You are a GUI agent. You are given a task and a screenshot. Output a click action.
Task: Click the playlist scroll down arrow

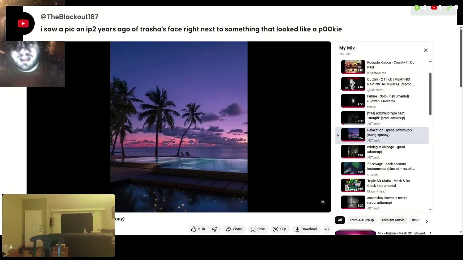430,209
